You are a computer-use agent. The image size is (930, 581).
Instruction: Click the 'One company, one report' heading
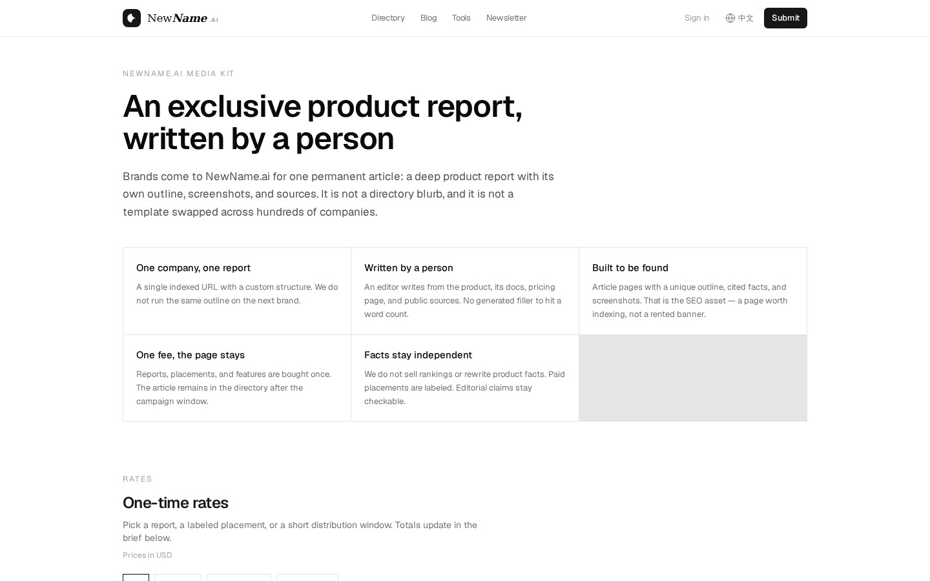coord(193,268)
